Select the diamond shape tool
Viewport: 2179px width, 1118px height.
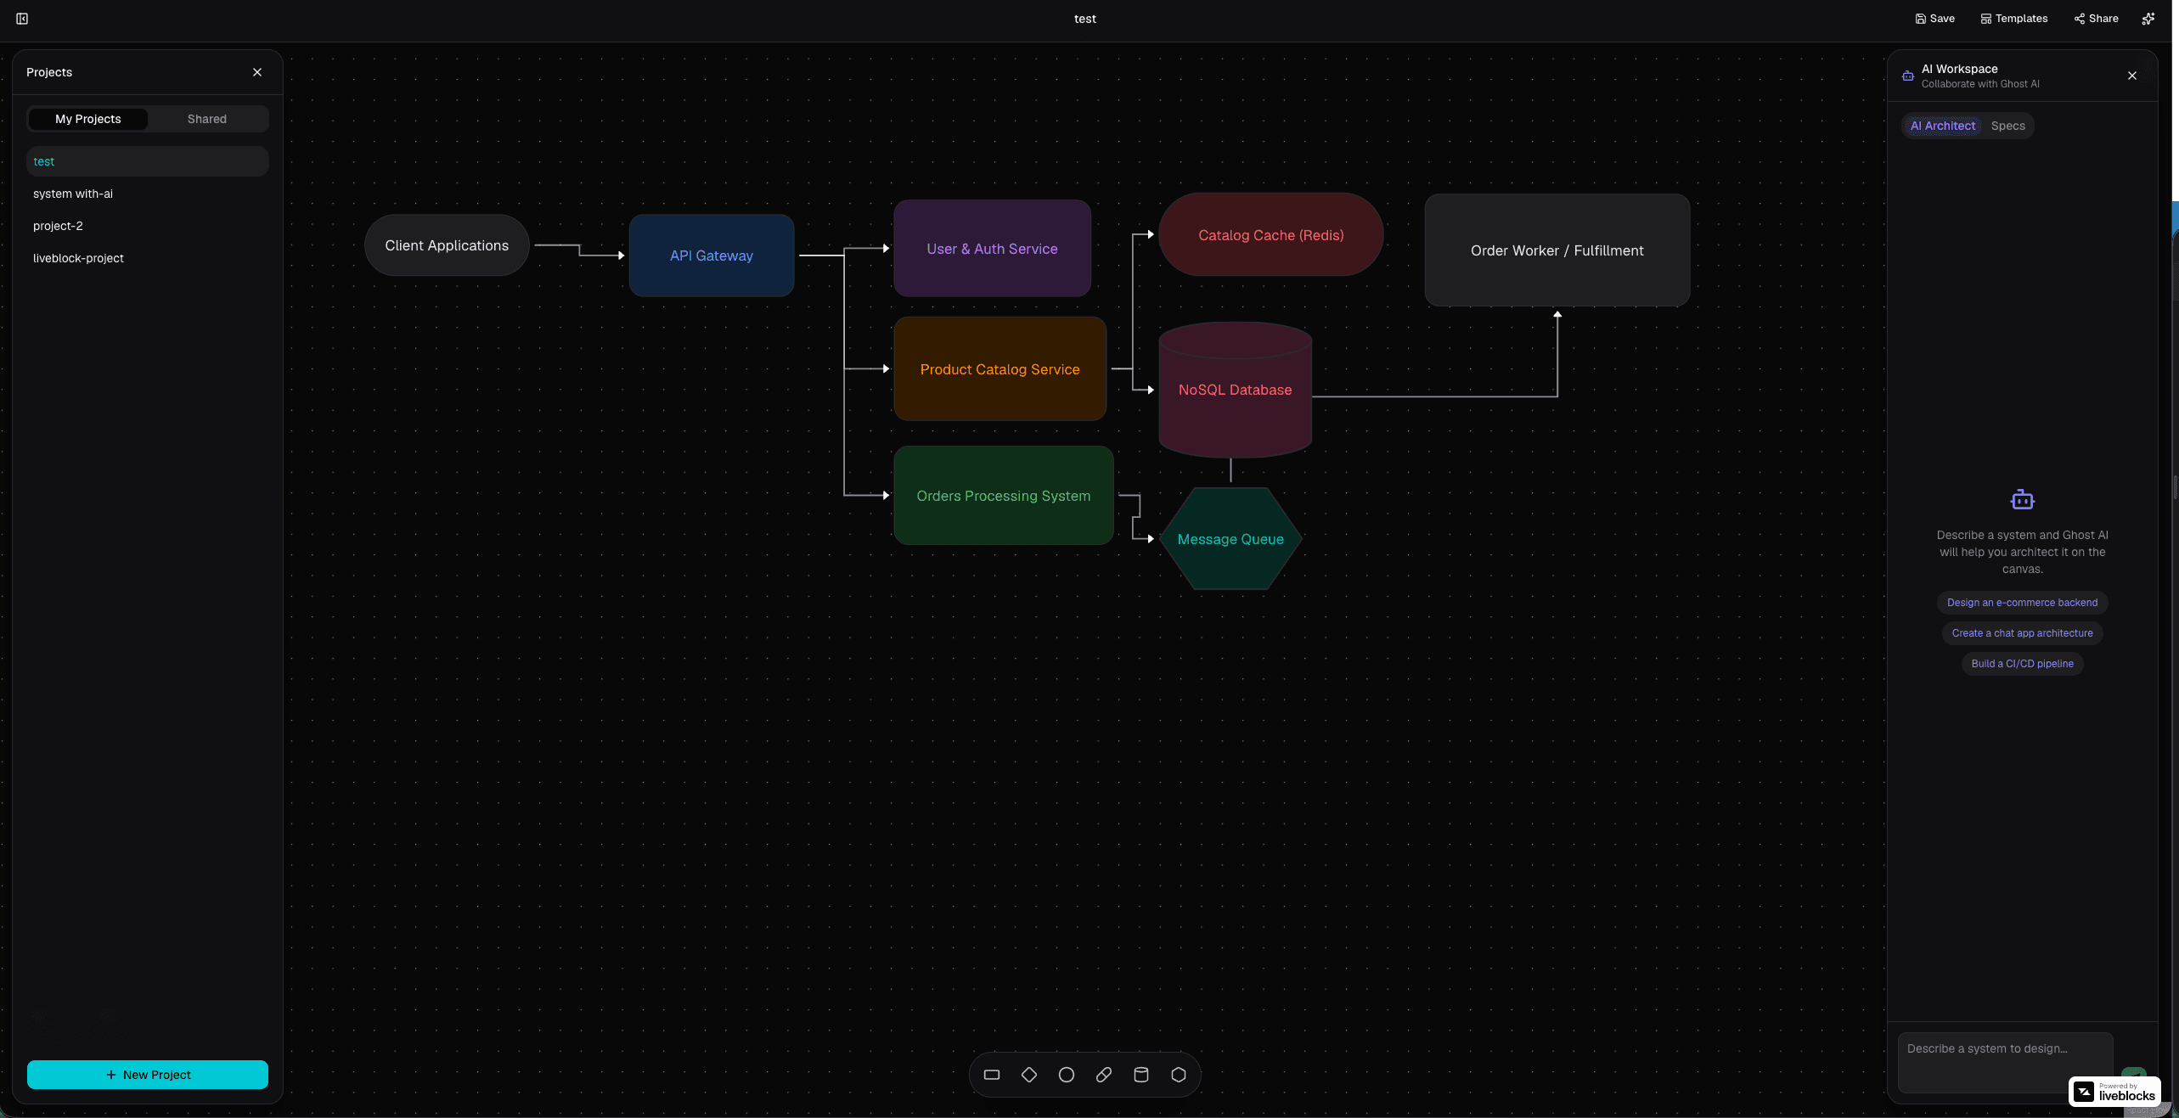[x=1028, y=1075]
